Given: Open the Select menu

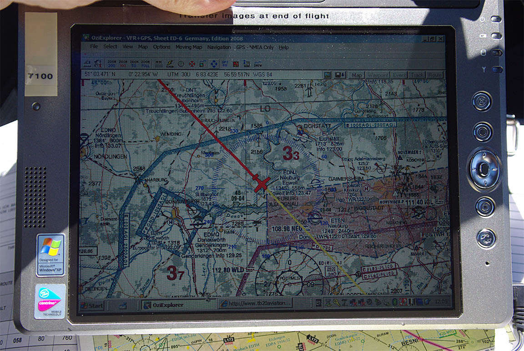Looking at the screenshot, I should coord(110,46).
